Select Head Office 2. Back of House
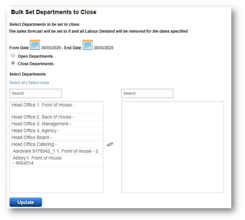This screenshot has width=245, height=220. pos(43,117)
